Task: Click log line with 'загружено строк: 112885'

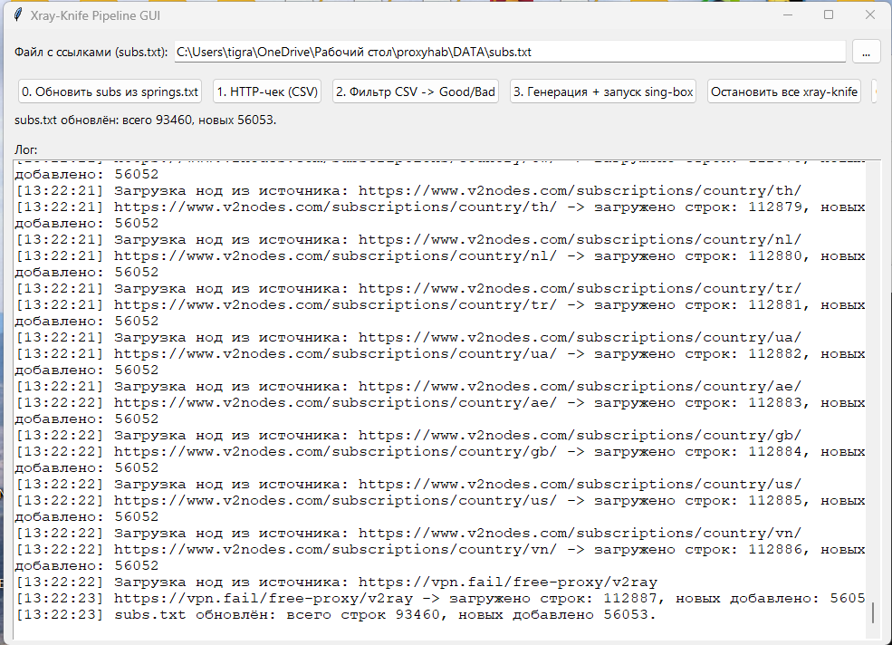Action: click(x=440, y=501)
